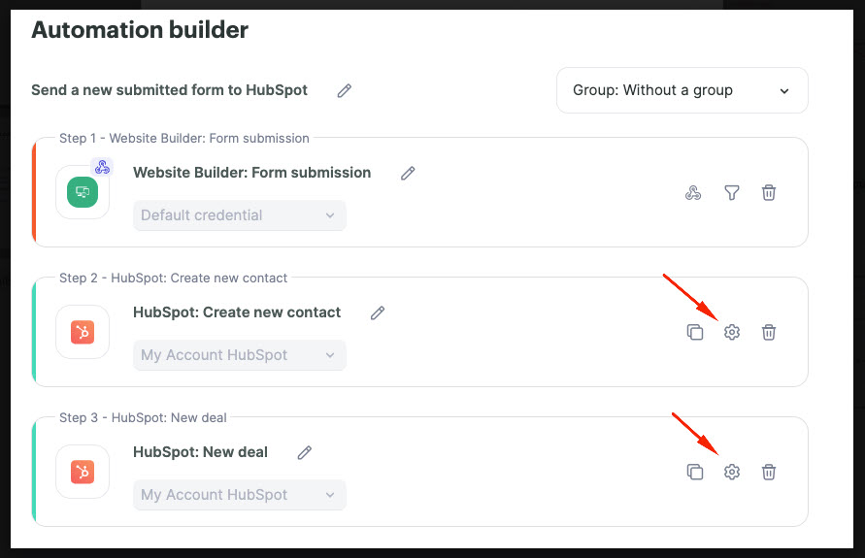
Task: Expand the Default credential dropdown
Action: [240, 215]
